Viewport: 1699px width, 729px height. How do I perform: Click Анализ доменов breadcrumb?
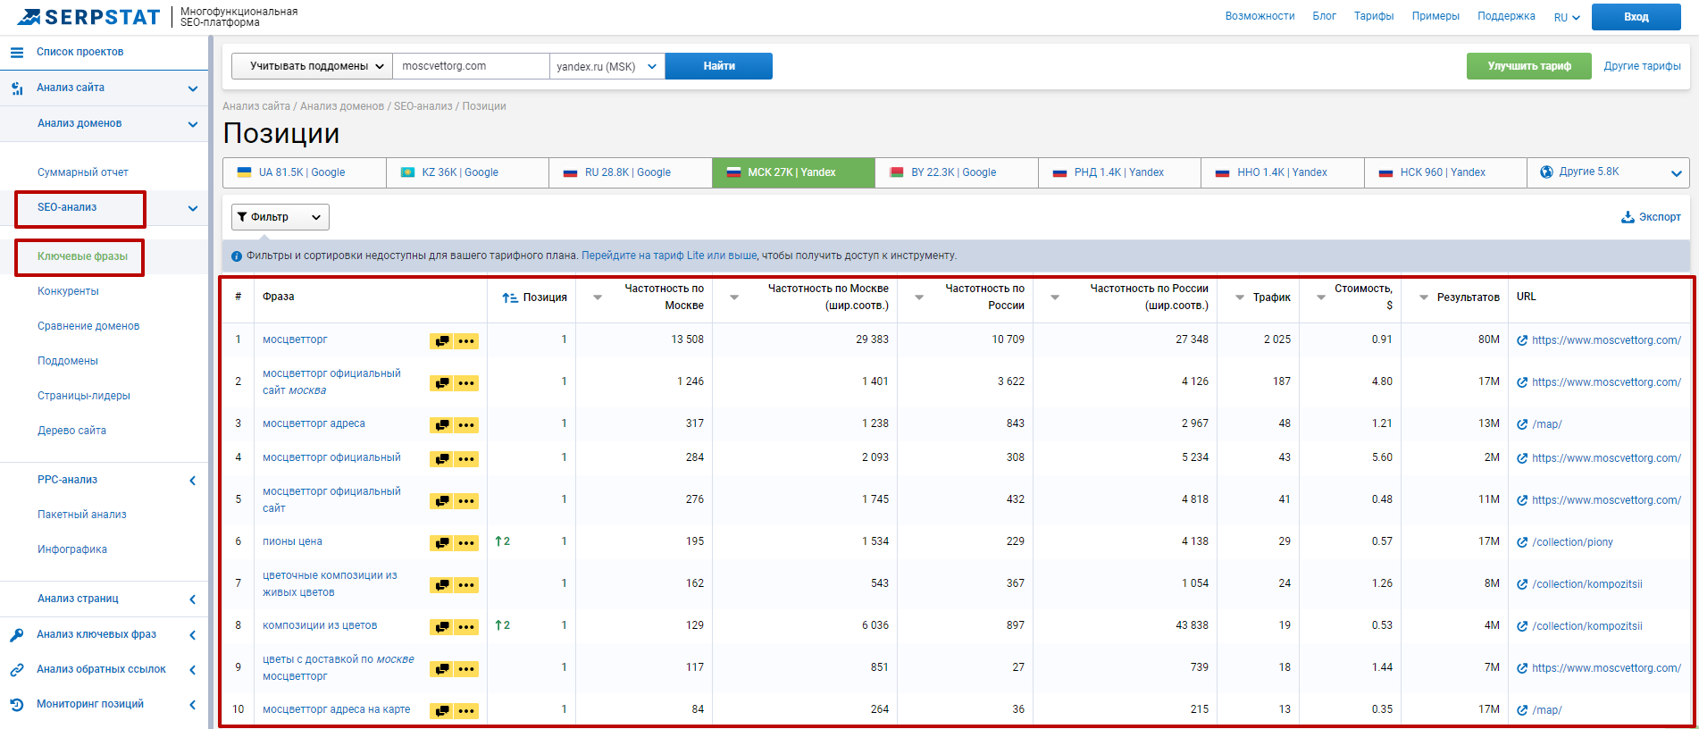click(x=342, y=106)
